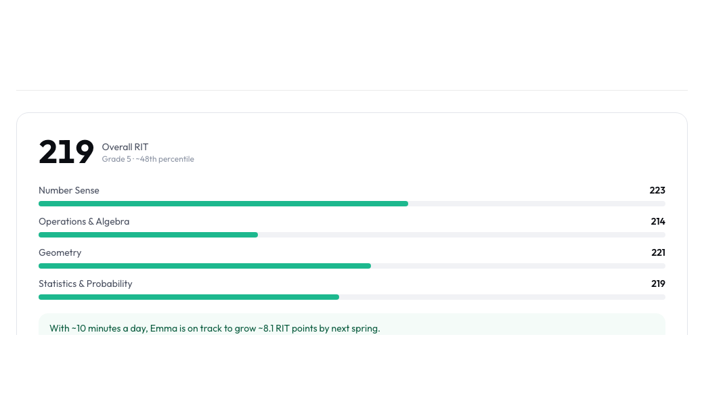Click the Operations & Algebra progress bar
Viewport: 704px width, 406px height.
tap(352, 235)
